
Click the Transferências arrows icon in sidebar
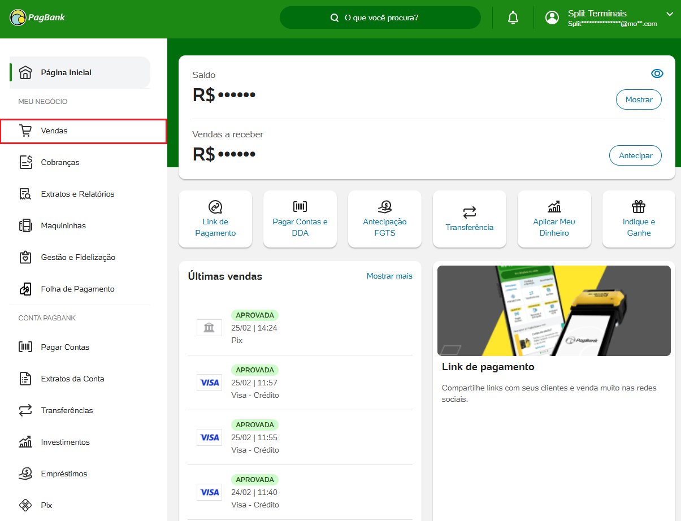(x=25, y=410)
